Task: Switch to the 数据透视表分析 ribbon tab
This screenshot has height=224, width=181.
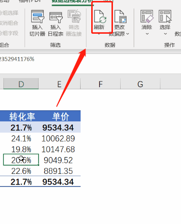Action: (x=72, y=1)
